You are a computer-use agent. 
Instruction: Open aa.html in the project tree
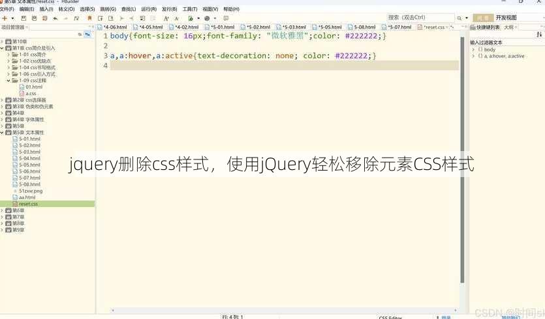(27, 197)
